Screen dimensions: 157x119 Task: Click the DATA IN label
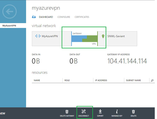click(x=36, y=54)
